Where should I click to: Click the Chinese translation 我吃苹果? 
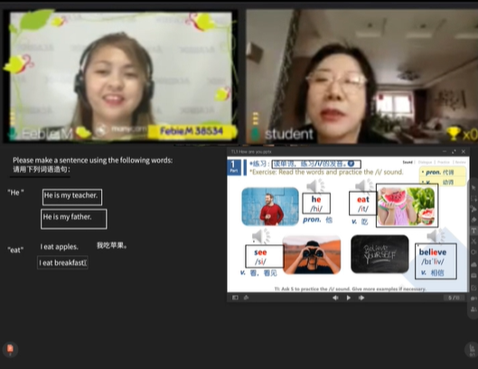tap(112, 245)
